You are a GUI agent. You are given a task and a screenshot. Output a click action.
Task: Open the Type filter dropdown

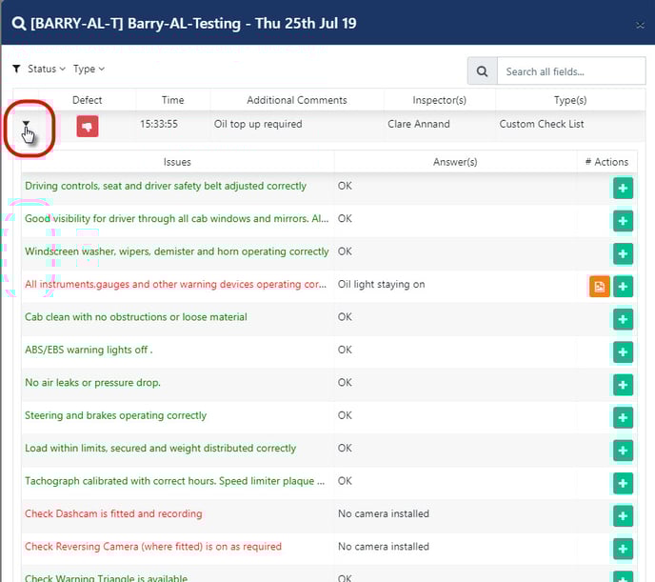click(89, 69)
